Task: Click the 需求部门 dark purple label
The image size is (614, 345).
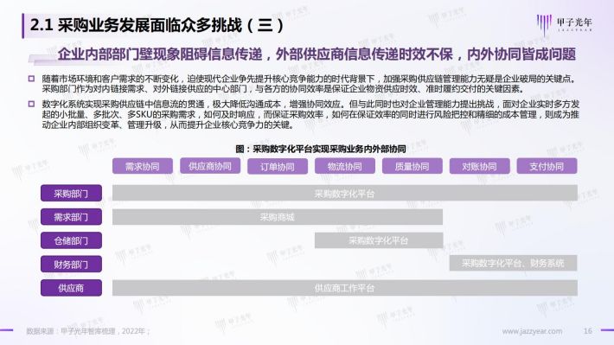Action: point(71,216)
